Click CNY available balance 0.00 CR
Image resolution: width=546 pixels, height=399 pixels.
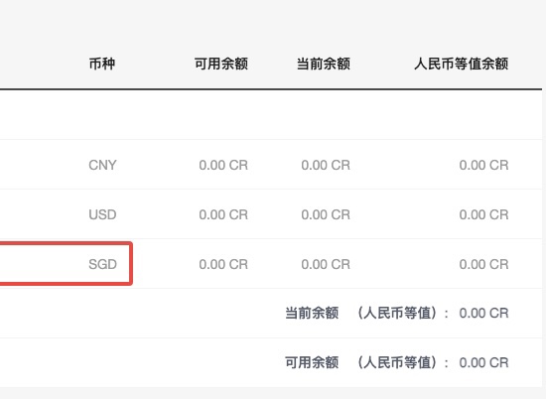[x=223, y=165]
